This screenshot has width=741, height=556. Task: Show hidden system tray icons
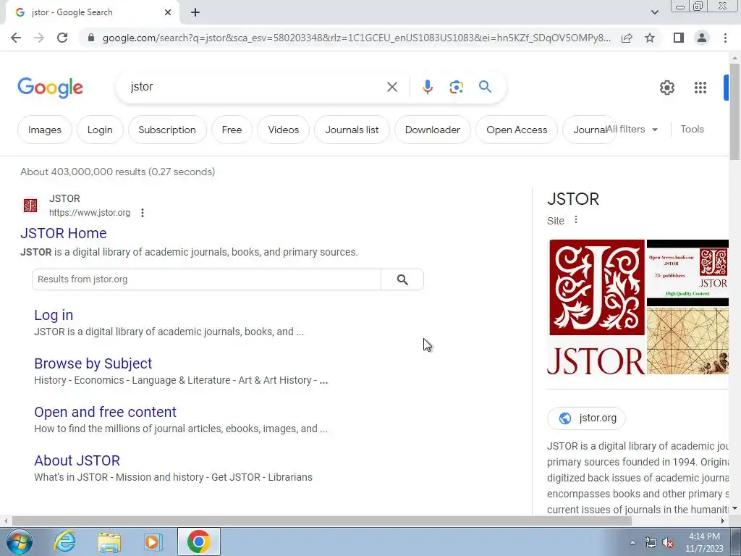(632, 542)
